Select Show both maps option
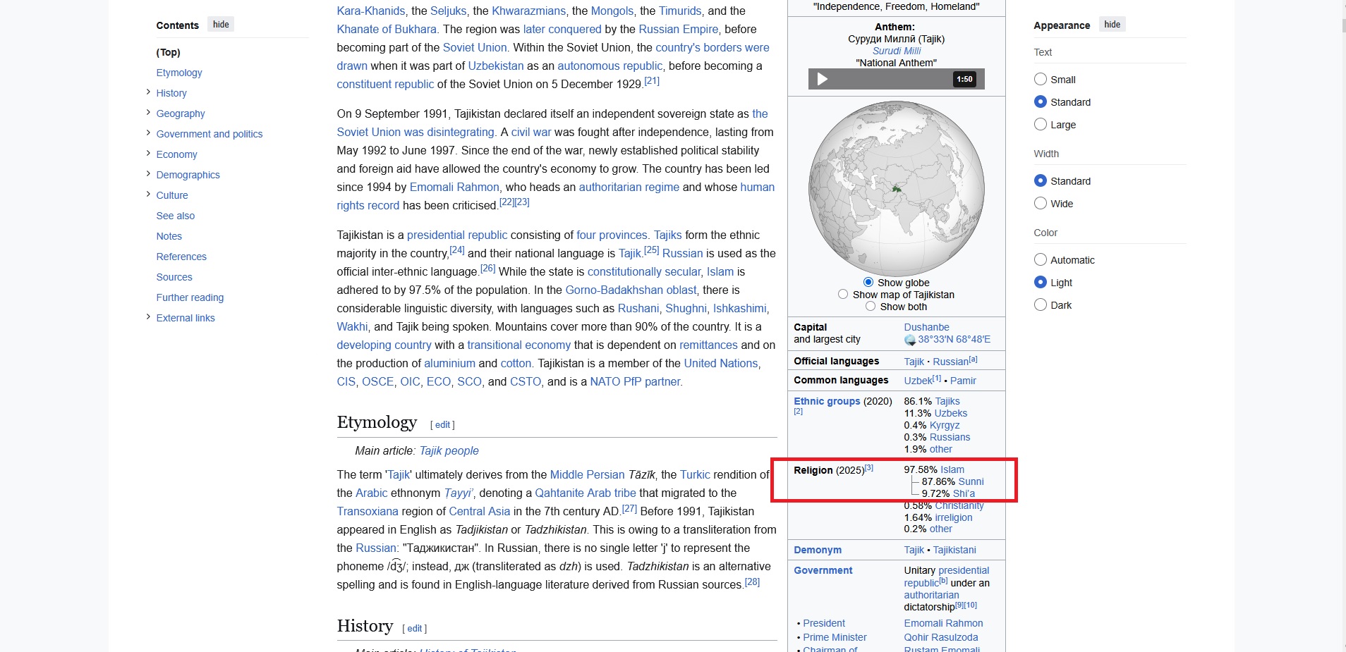1346x652 pixels. point(871,306)
